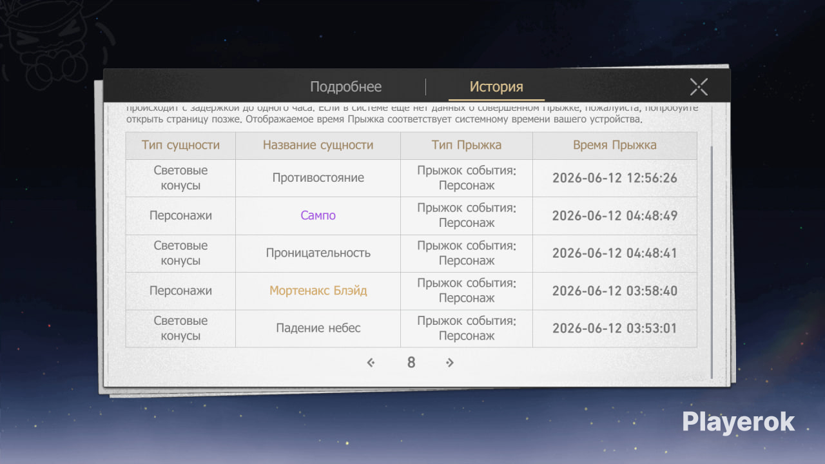
Task: Click the history list scrollbar
Action: 712,261
